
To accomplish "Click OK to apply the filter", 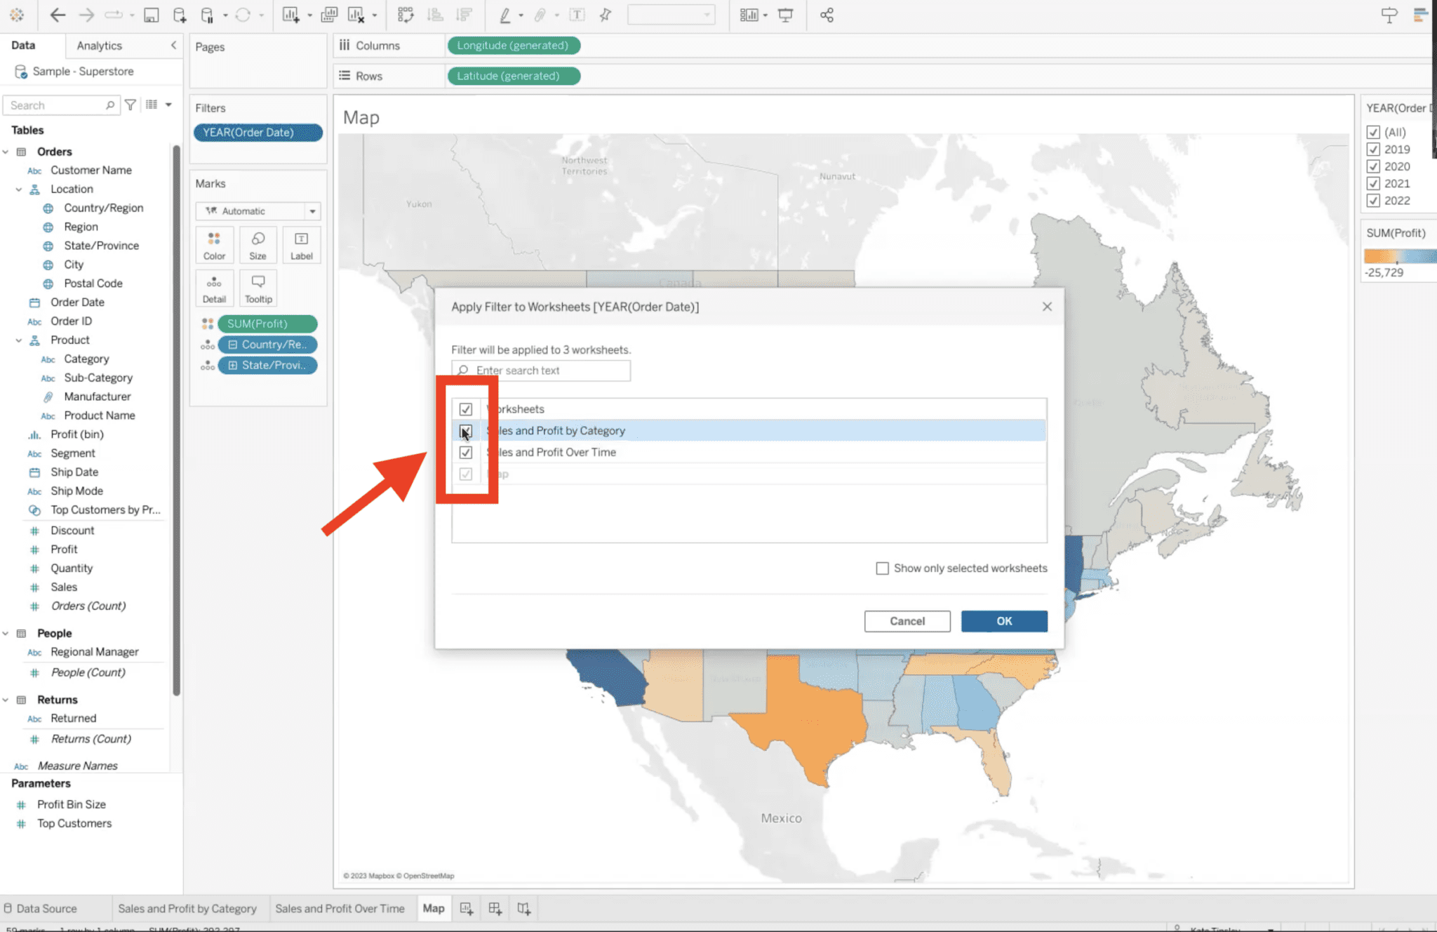I will pyautogui.click(x=1003, y=620).
